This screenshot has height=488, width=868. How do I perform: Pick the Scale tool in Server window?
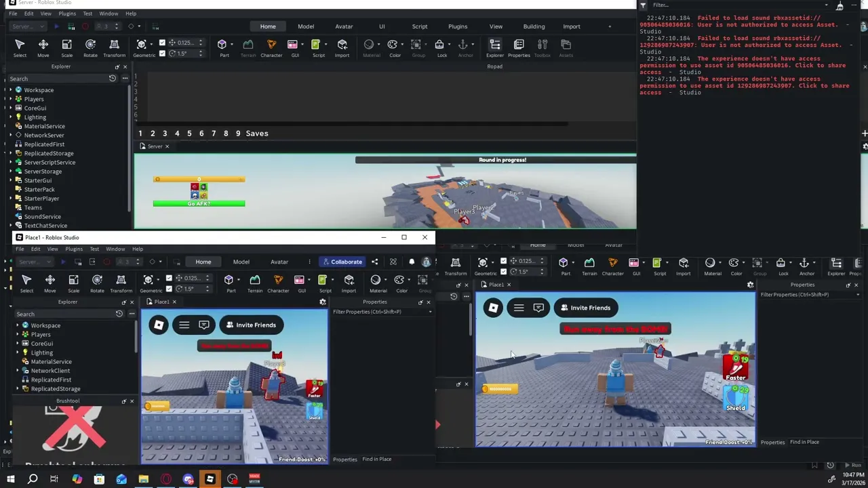click(66, 47)
